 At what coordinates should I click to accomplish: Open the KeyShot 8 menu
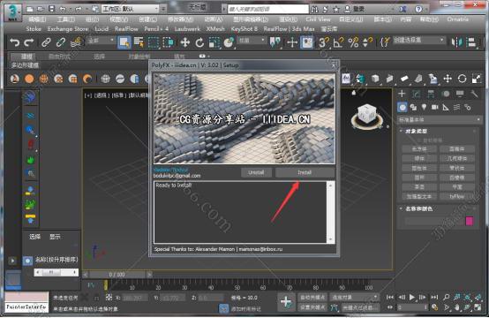pyautogui.click(x=244, y=29)
